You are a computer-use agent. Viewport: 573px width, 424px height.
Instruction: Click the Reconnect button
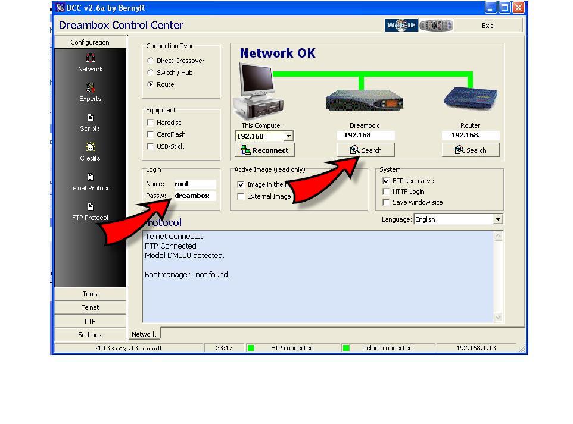[264, 150]
